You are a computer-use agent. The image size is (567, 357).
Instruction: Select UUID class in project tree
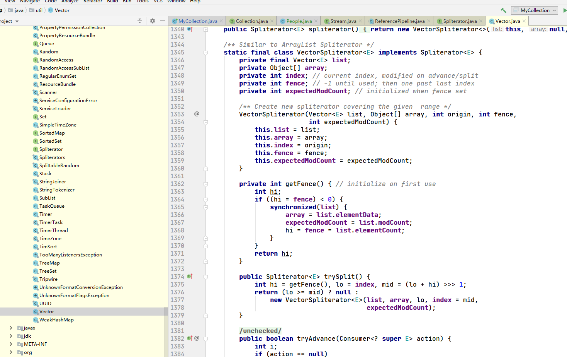(x=45, y=304)
